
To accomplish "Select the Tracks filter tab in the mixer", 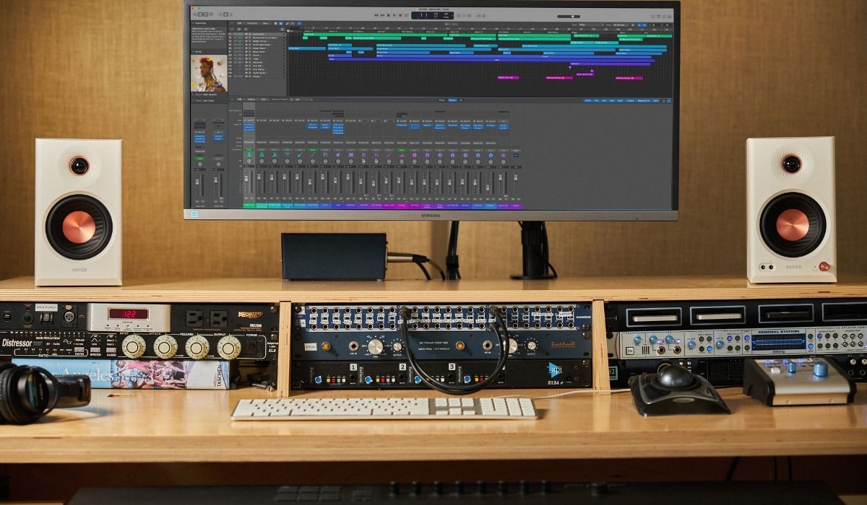I will coord(452,100).
